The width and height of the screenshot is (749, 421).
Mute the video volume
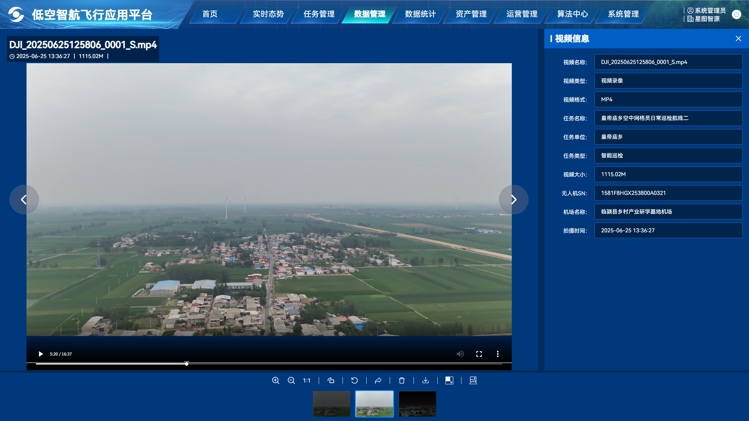[x=460, y=354]
